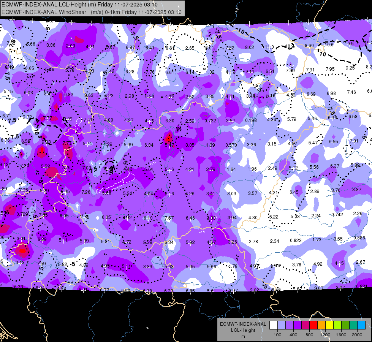
Task: Select the white legend color swatch
Action: coord(274,325)
